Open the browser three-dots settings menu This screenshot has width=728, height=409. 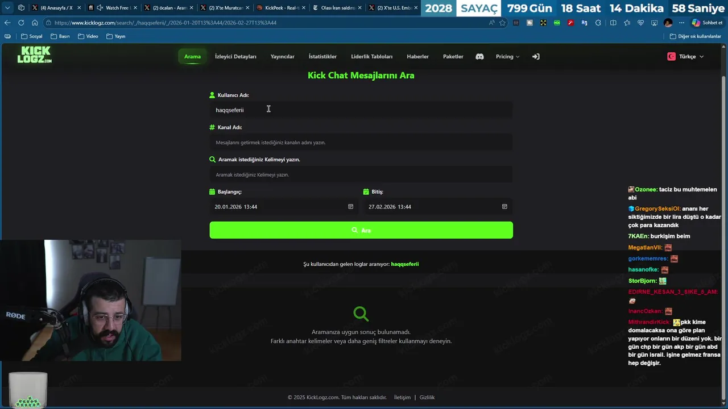(x=681, y=23)
